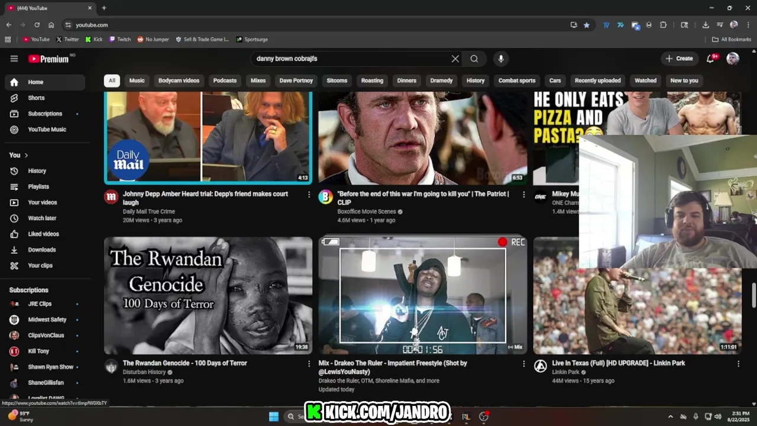Open the Kick bookmark in the bookmarks bar
This screenshot has width=757, height=426.
click(x=94, y=39)
